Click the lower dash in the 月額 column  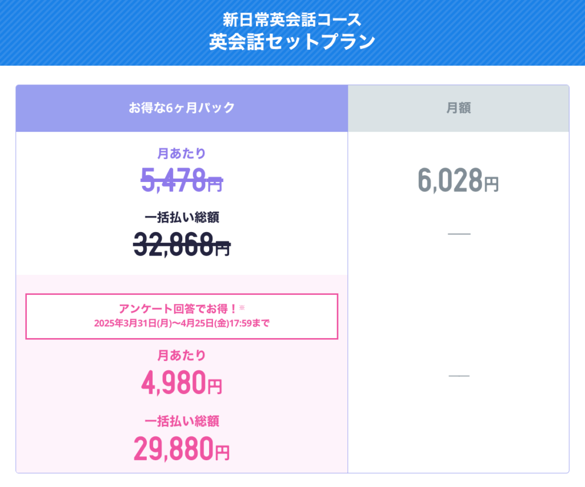point(459,376)
